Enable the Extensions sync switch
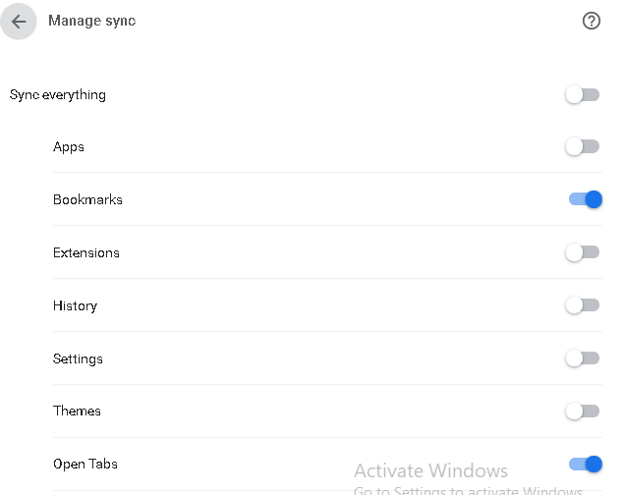 pyautogui.click(x=583, y=252)
